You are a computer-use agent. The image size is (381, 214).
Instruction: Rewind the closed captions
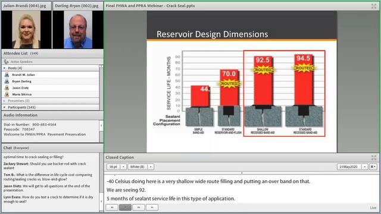coord(112,207)
